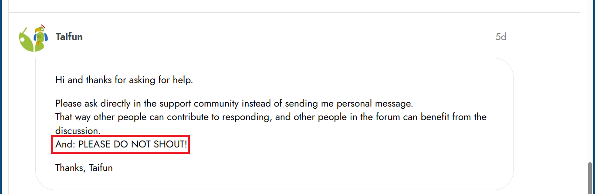Open the Taifun username link in post header
This screenshot has width=595, height=194.
pos(69,37)
